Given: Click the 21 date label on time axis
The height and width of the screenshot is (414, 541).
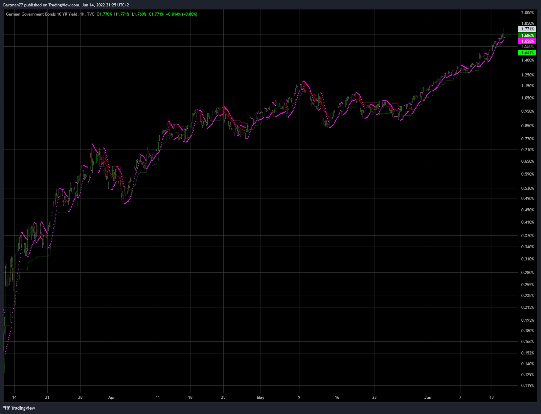Looking at the screenshot, I should coord(47,397).
